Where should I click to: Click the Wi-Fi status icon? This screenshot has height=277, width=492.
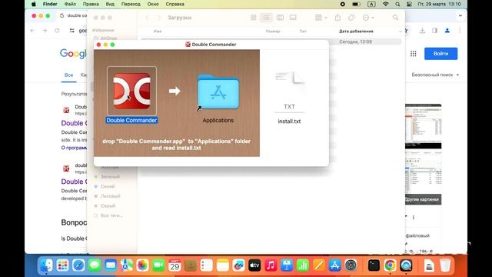[386, 4]
